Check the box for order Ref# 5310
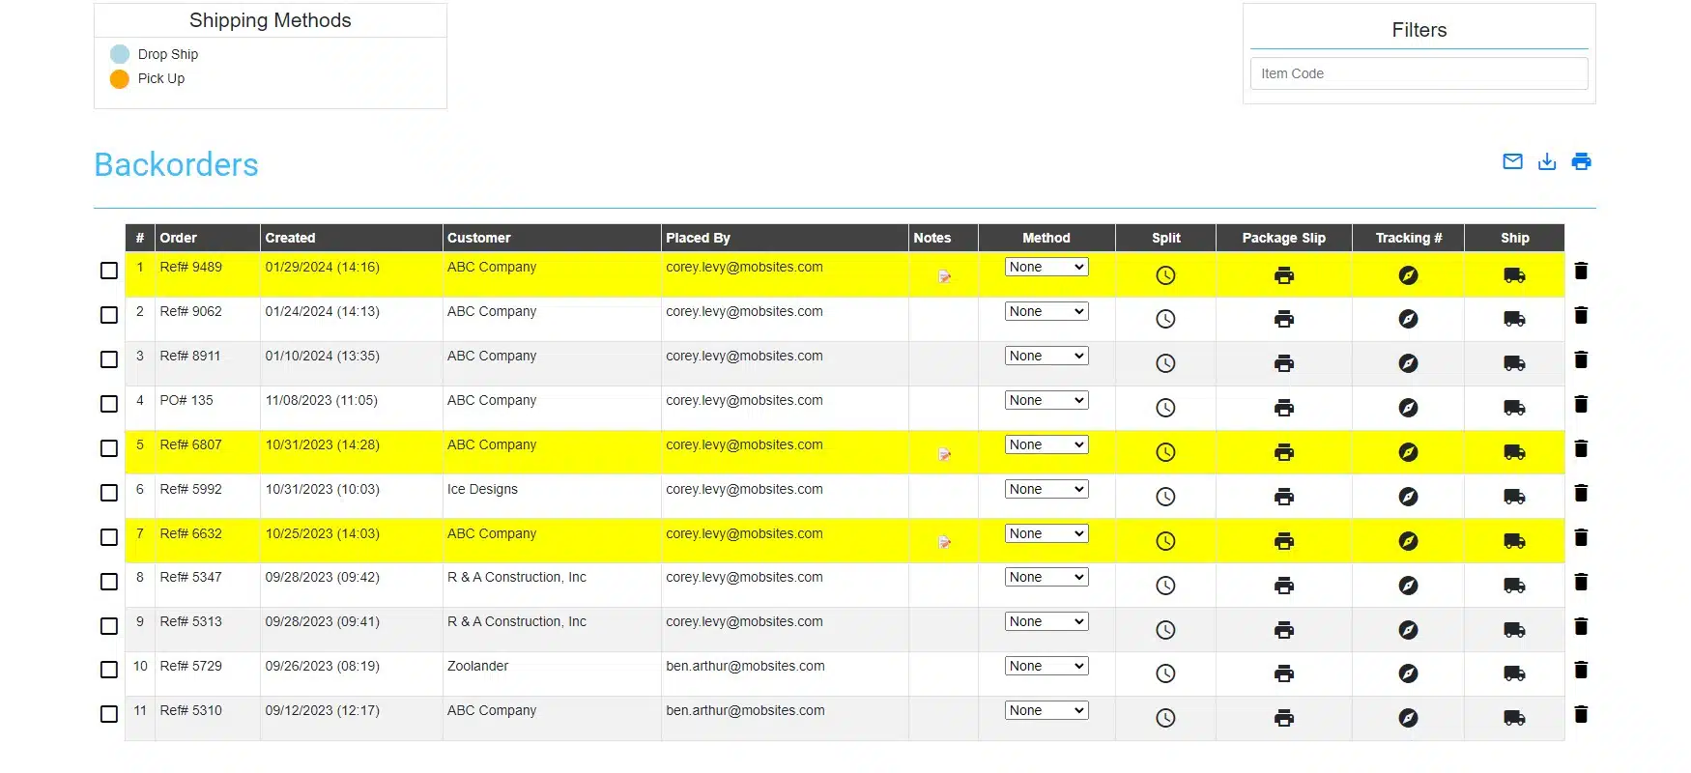 pos(109,714)
